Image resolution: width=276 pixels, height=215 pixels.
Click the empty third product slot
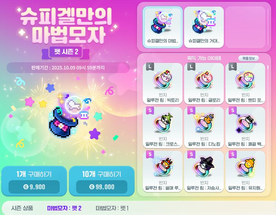click(245, 27)
